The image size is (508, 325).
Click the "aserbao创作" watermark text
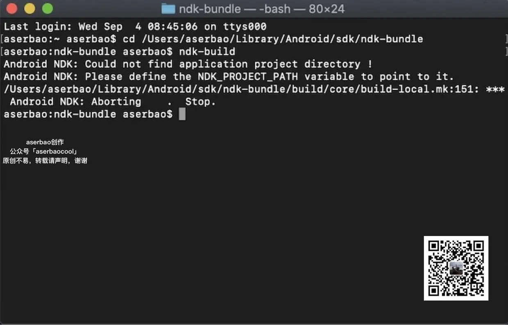point(45,142)
